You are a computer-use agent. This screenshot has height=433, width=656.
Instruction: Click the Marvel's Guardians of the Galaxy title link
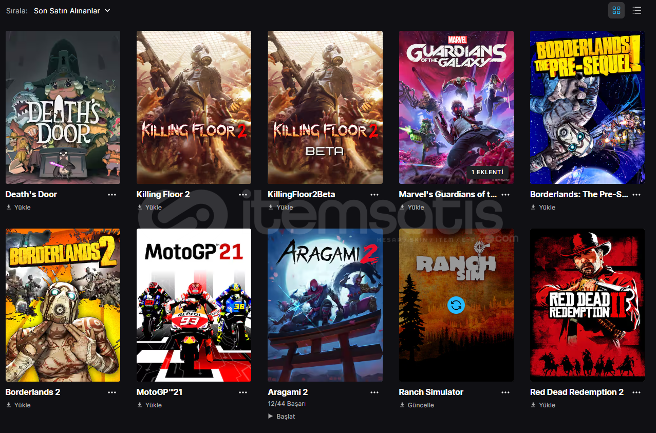(448, 195)
